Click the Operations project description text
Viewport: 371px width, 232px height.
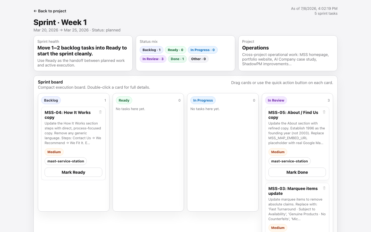click(285, 59)
